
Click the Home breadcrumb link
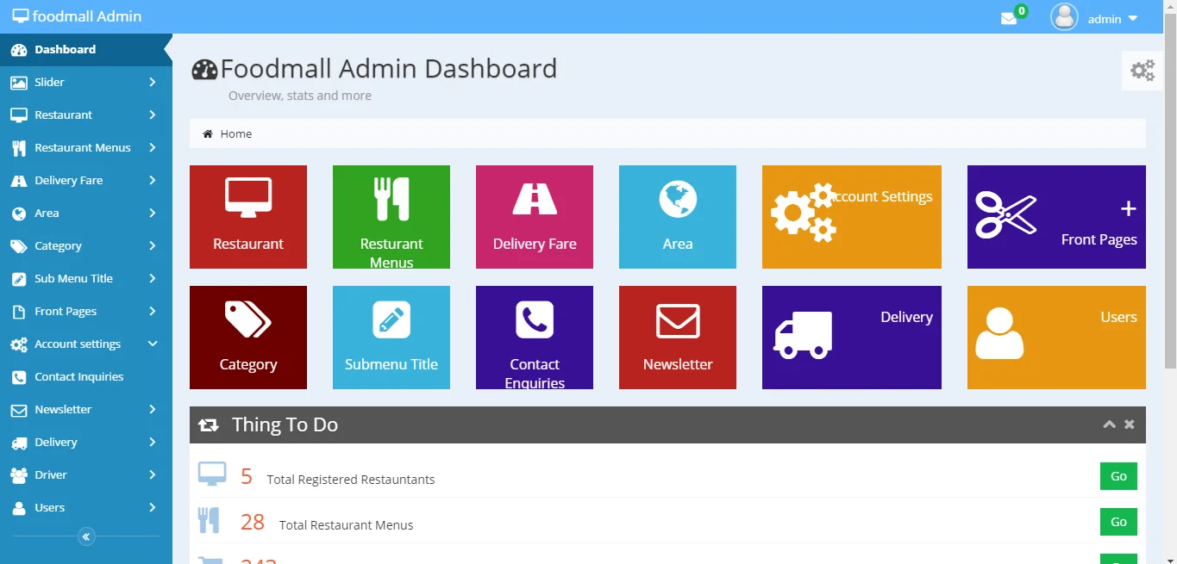(x=235, y=133)
